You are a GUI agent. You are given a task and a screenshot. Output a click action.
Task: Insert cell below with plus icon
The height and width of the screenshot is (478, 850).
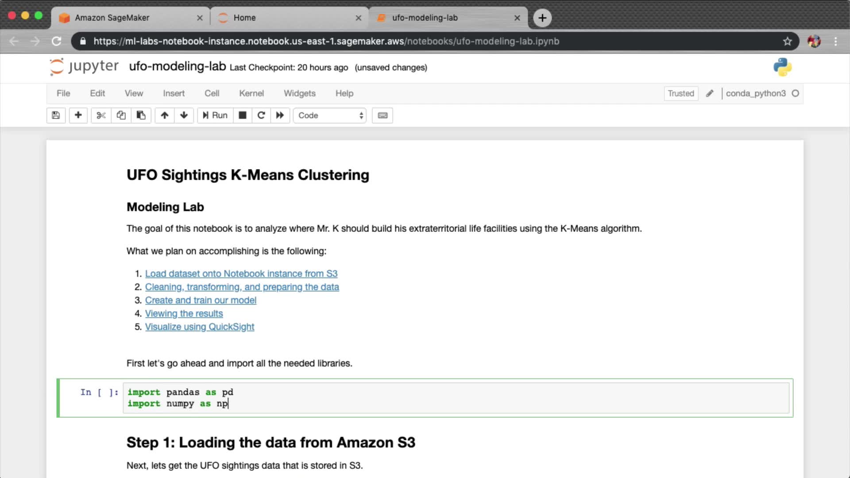click(x=78, y=116)
